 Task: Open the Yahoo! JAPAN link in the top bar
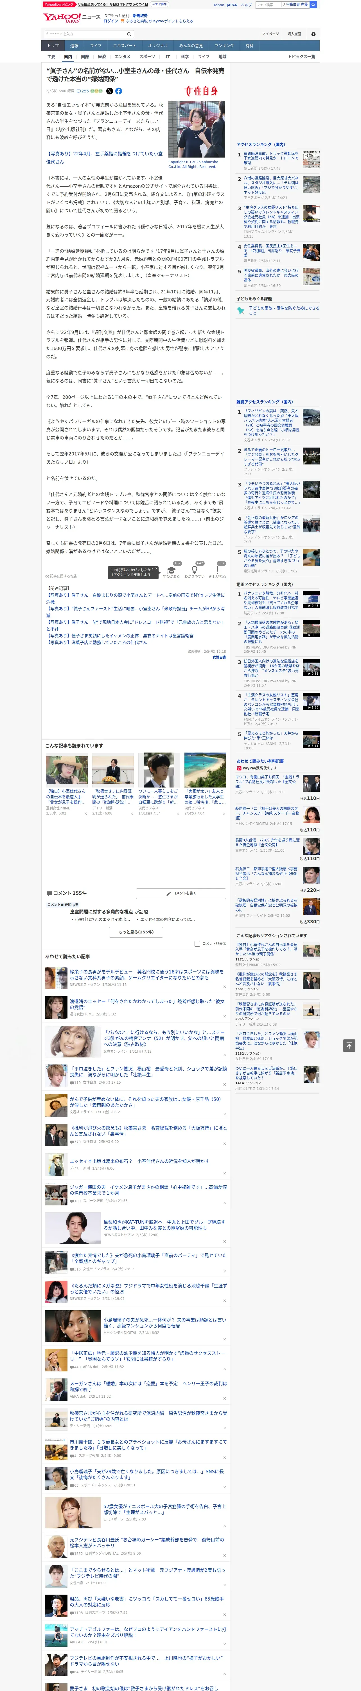[x=225, y=5]
